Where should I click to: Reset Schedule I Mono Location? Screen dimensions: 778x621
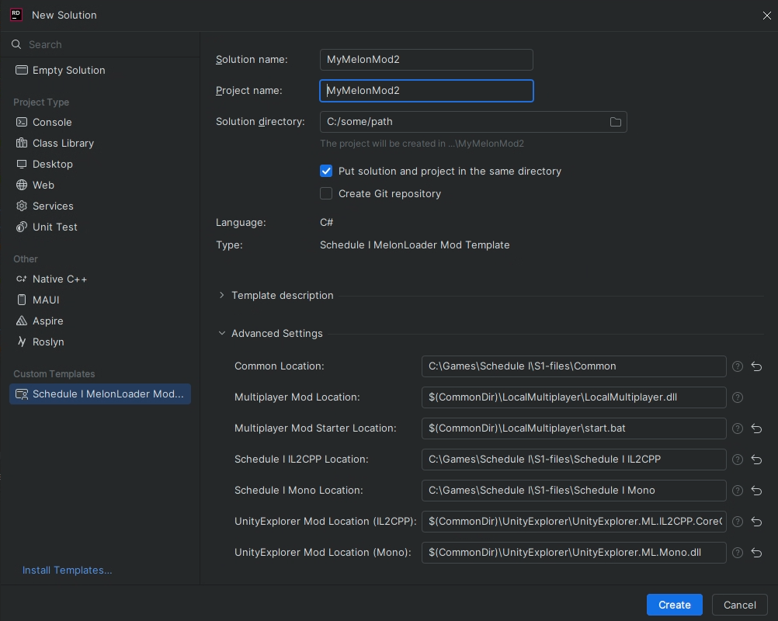coord(756,491)
